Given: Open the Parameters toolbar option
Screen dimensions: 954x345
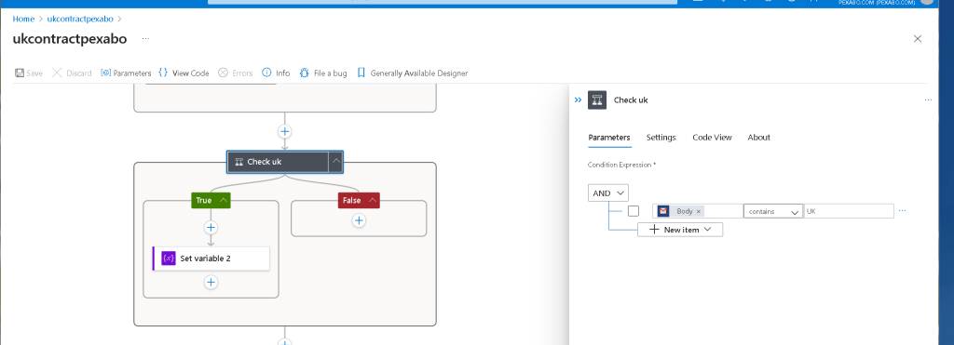Looking at the screenshot, I should coord(126,73).
